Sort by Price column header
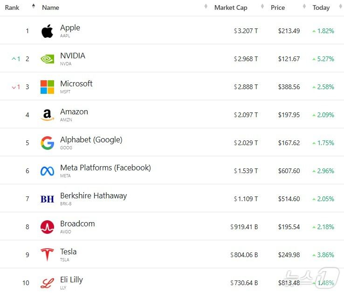Viewport: 344px width, 294px height. (278, 7)
